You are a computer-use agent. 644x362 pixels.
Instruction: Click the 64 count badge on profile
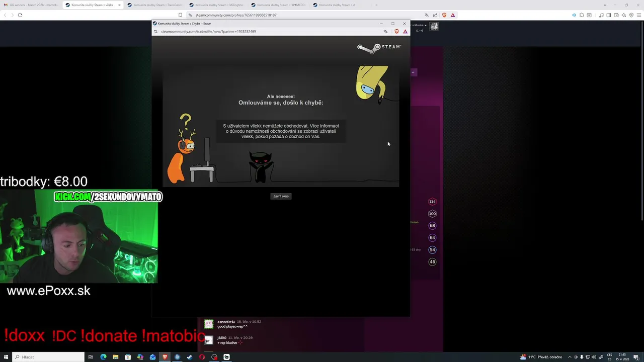click(432, 238)
